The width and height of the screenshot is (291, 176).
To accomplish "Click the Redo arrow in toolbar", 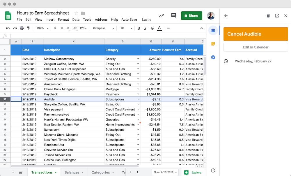I will (15, 28).
